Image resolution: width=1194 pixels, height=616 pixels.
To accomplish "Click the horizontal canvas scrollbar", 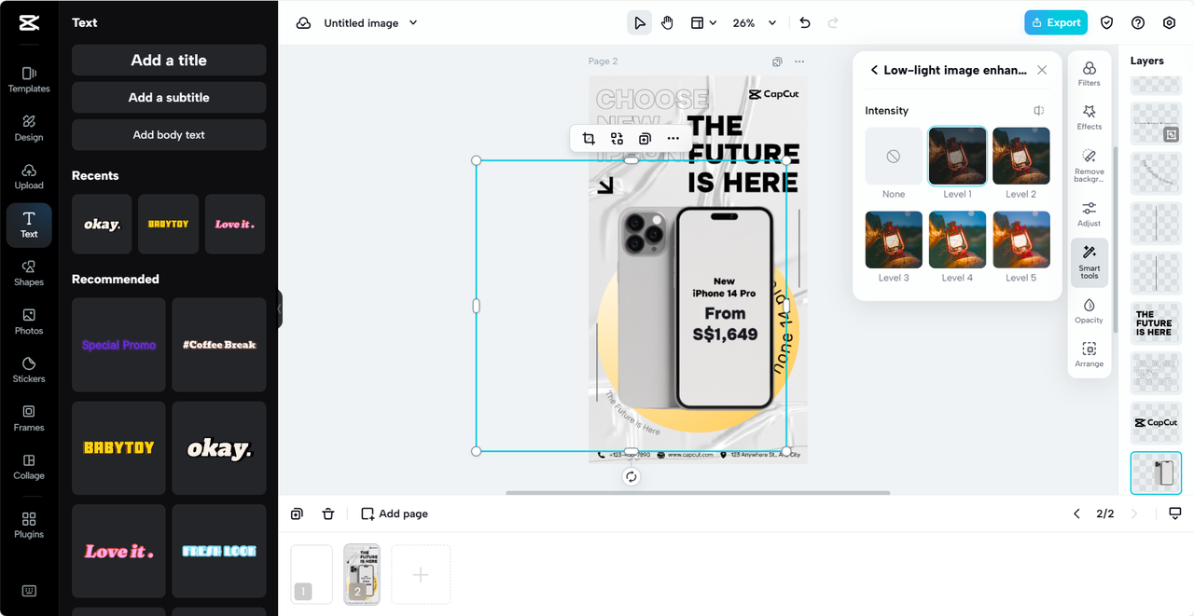I will [x=698, y=493].
